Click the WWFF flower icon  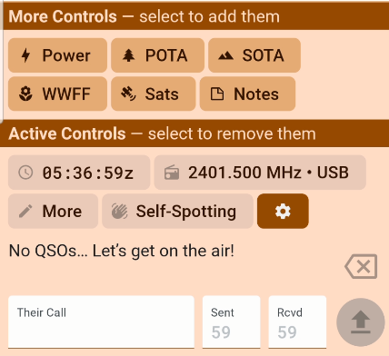coord(25,94)
